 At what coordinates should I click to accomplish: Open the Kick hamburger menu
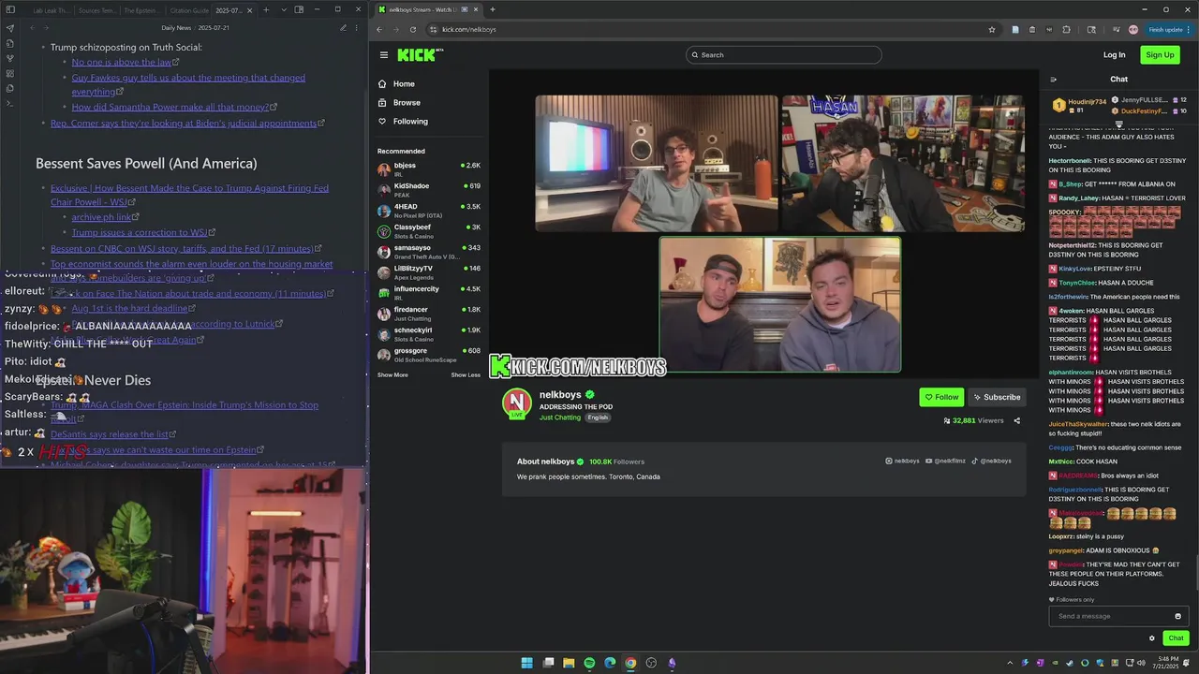click(383, 54)
